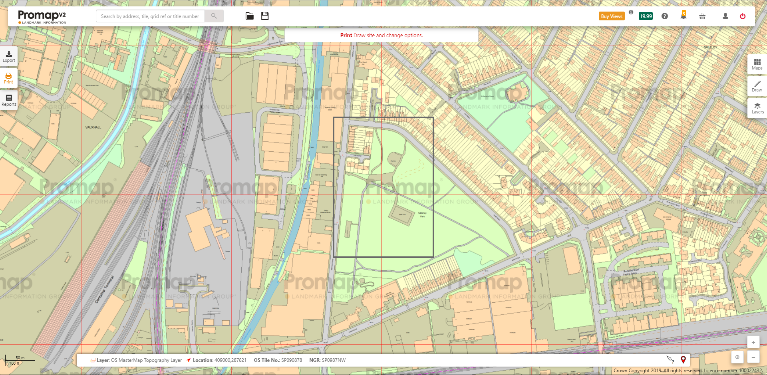
Task: Click the red location pin icon
Action: (x=684, y=360)
